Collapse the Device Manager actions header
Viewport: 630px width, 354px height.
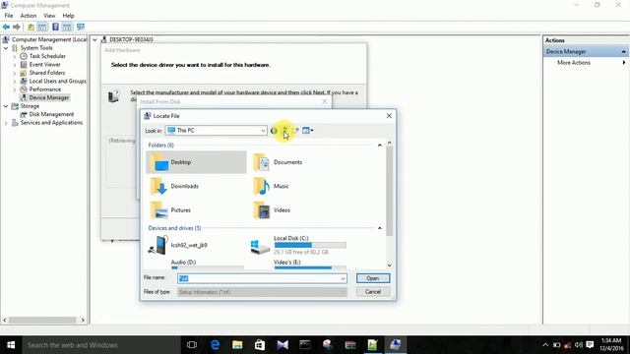(x=623, y=51)
